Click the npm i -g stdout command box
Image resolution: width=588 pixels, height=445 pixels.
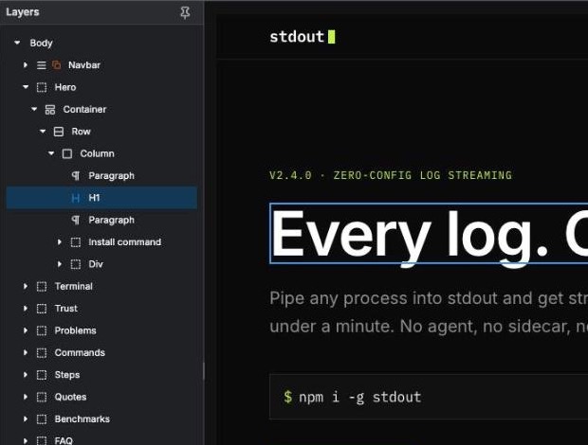[429, 397]
